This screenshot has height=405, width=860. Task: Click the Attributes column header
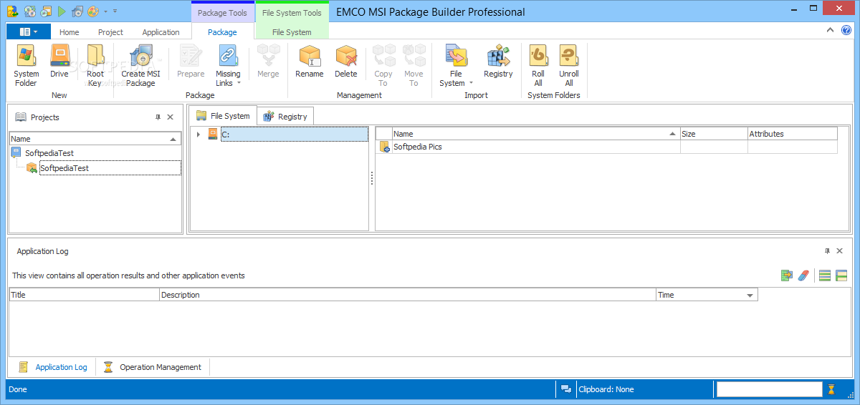pyautogui.click(x=793, y=134)
